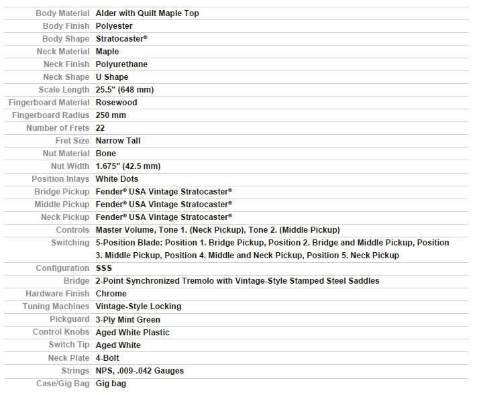Select the '25.5" (648 mm)' value

(x=125, y=90)
